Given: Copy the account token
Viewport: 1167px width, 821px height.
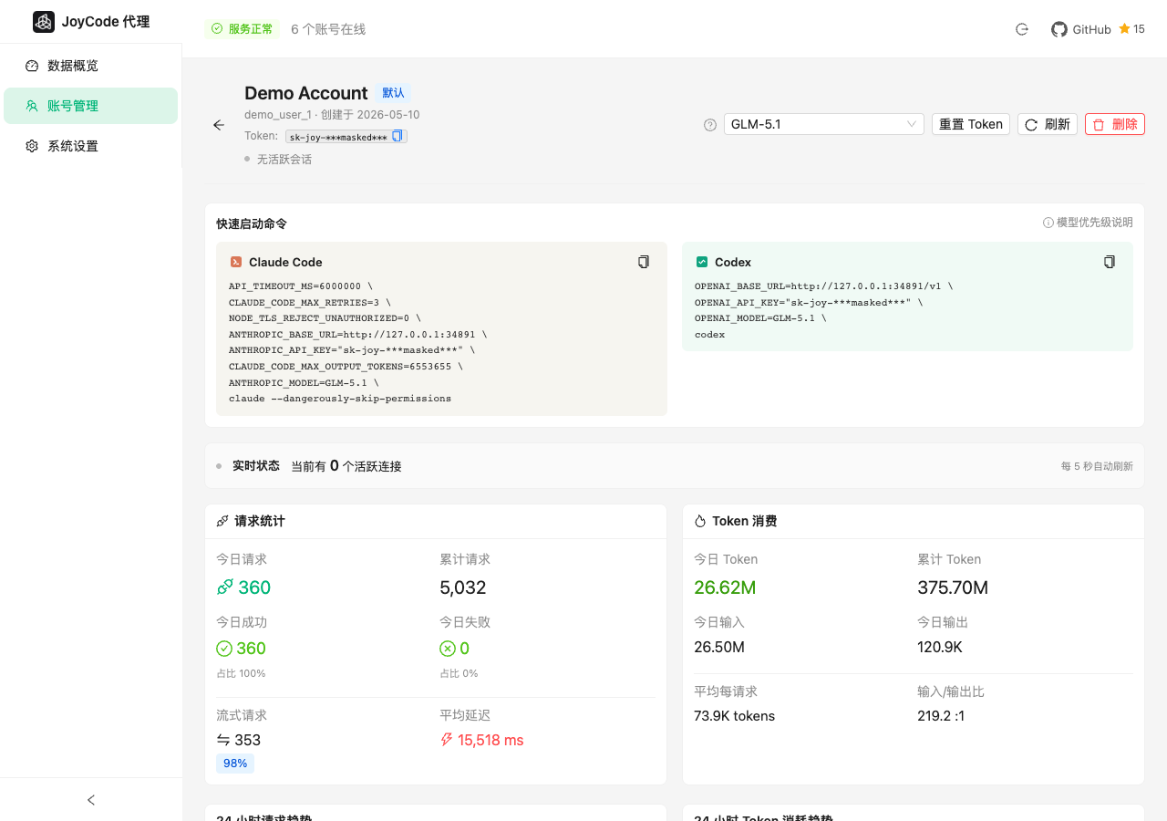Looking at the screenshot, I should 398,136.
